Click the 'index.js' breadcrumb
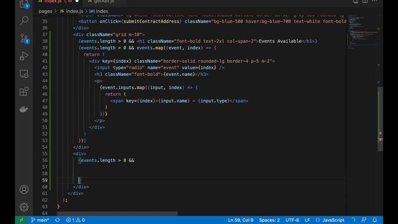 click(x=75, y=11)
